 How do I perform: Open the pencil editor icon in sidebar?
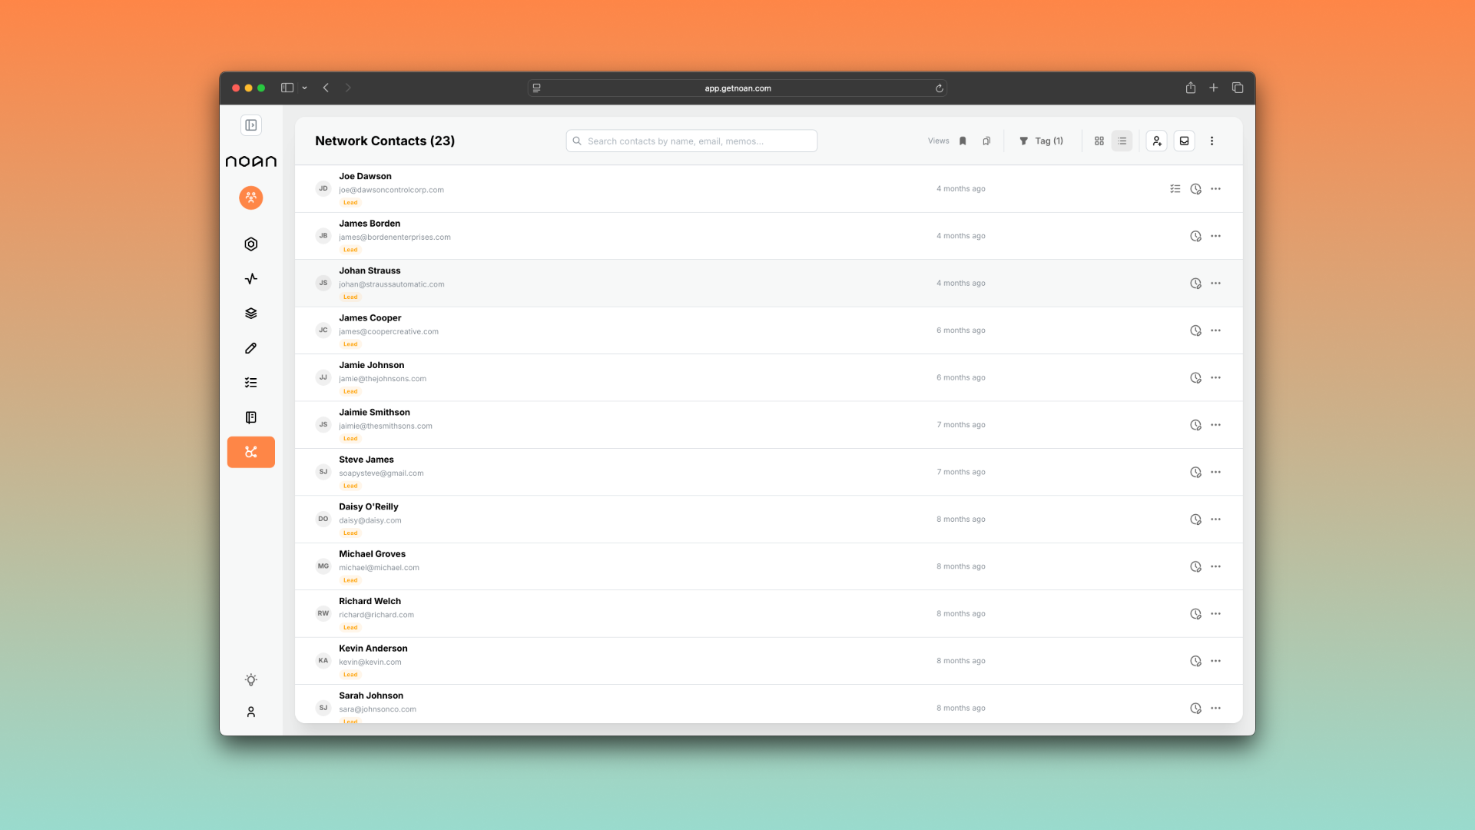pyautogui.click(x=250, y=348)
